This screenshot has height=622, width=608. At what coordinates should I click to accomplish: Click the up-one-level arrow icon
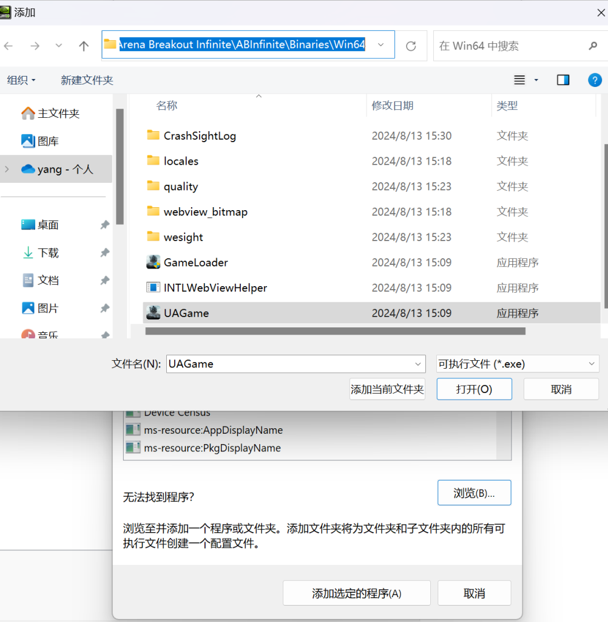pyautogui.click(x=84, y=46)
